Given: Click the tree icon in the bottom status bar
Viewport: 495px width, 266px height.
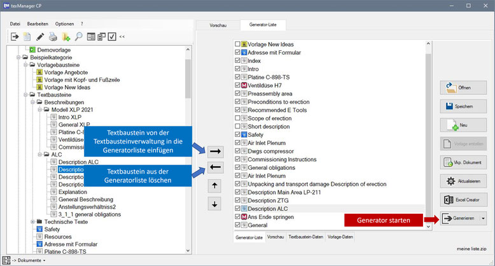Looking at the screenshot, I should 6,260.
